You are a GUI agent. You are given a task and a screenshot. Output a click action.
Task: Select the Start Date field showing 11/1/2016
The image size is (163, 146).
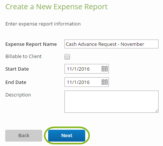tap(87, 69)
